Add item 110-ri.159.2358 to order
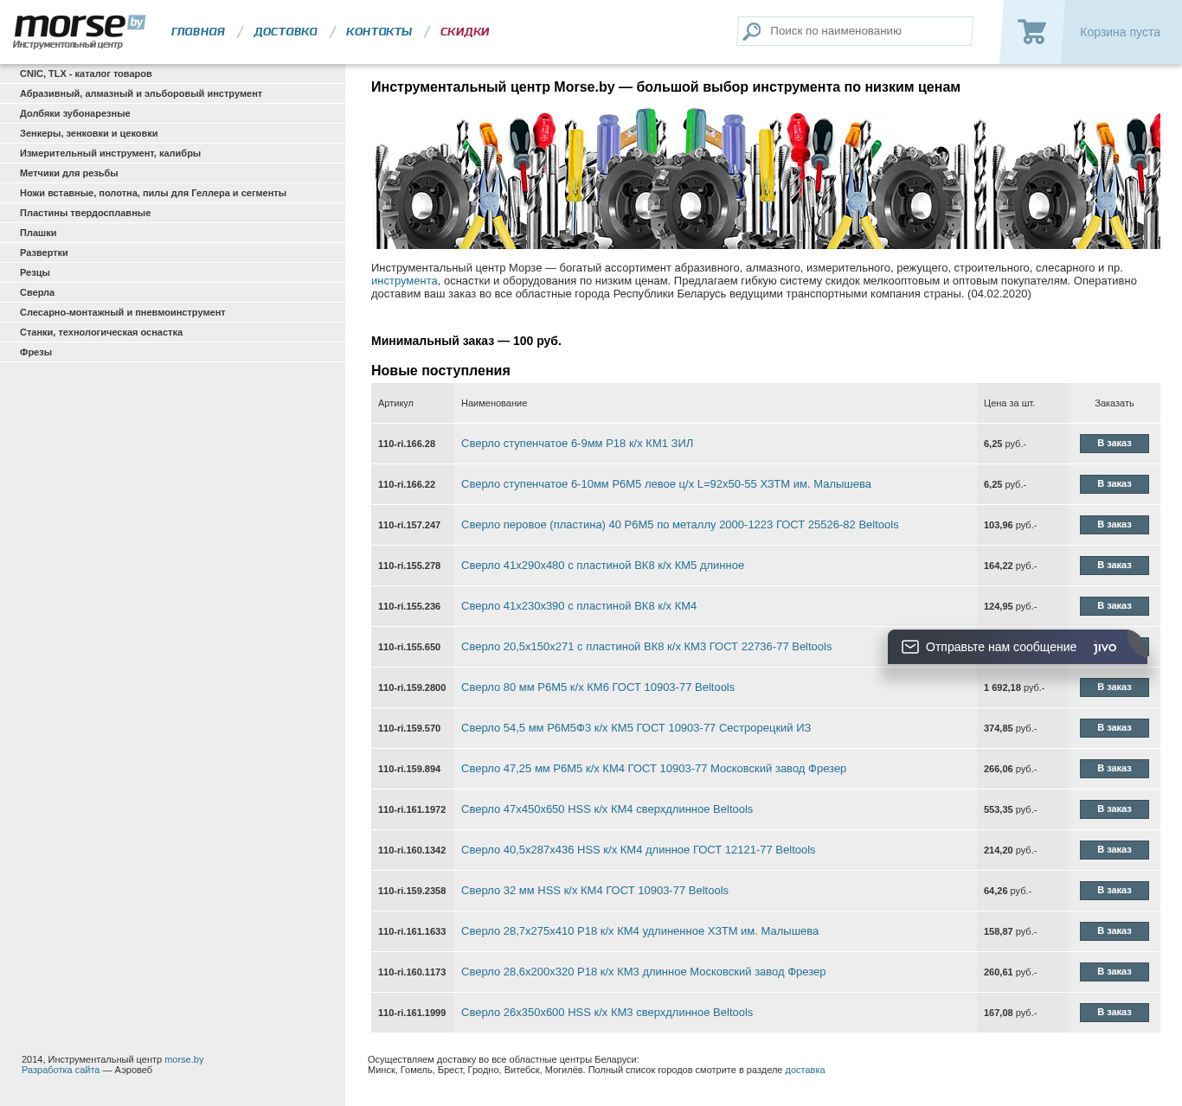This screenshot has width=1182, height=1106. [x=1115, y=891]
